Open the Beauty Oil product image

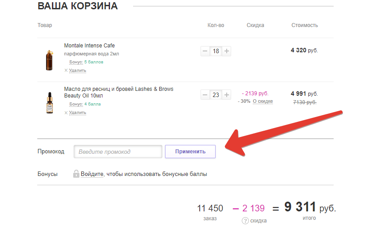pos(49,103)
